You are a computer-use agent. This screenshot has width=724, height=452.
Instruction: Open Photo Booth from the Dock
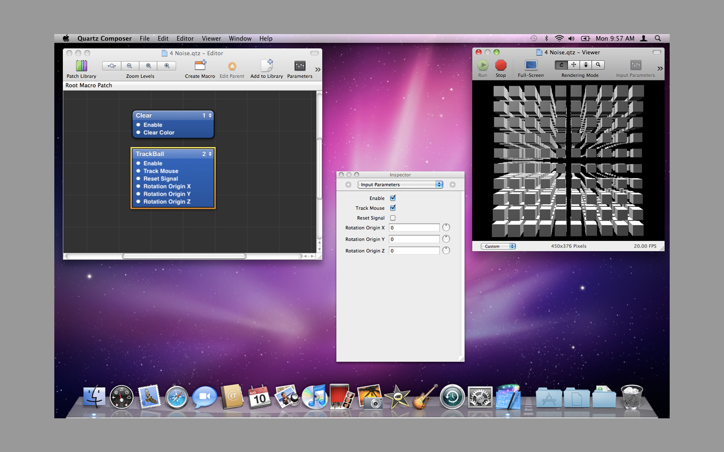[342, 397]
